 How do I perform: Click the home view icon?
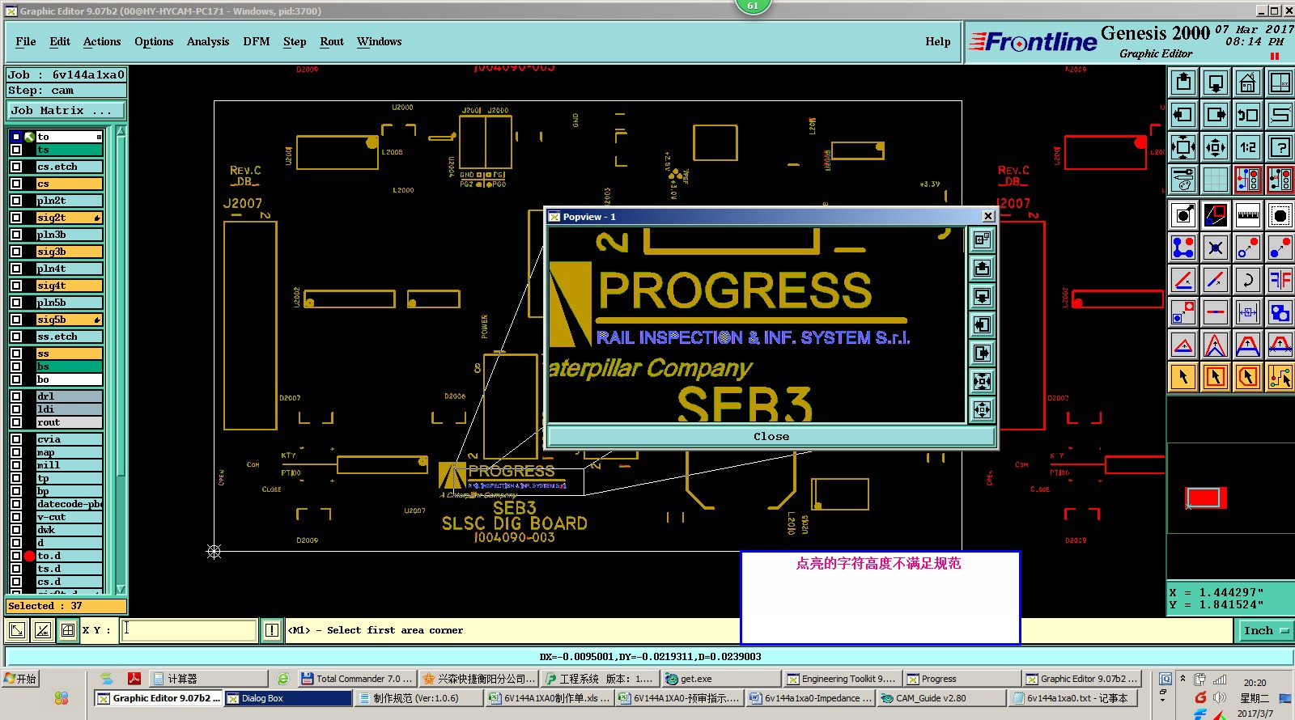[1248, 83]
